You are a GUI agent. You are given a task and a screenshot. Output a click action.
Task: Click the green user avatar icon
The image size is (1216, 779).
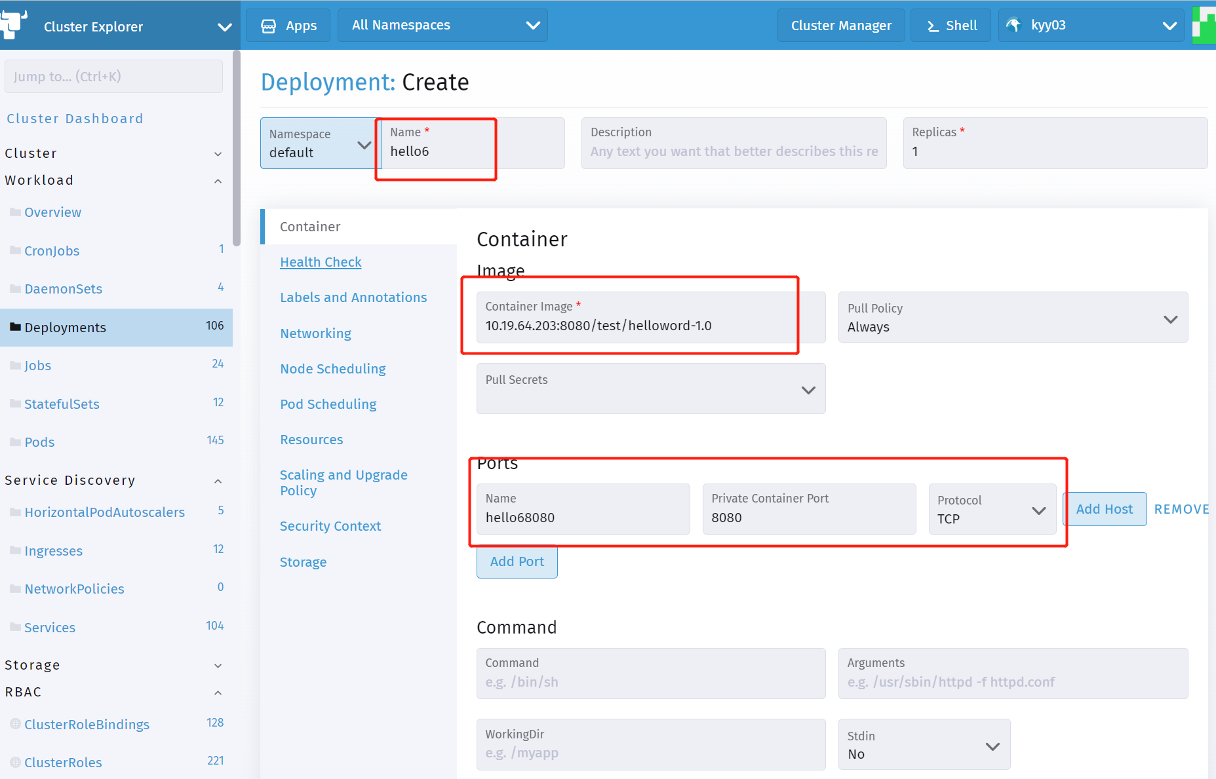coord(1204,25)
